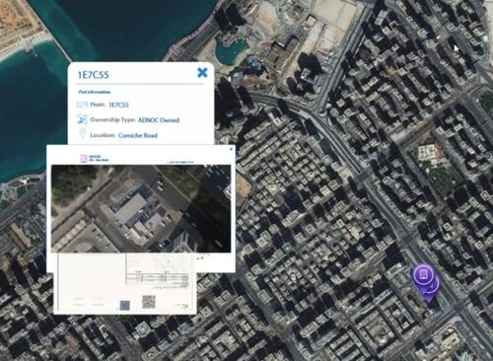493x361 pixels.
Task: Click the blue stamp on the document
Action: coord(124,306)
